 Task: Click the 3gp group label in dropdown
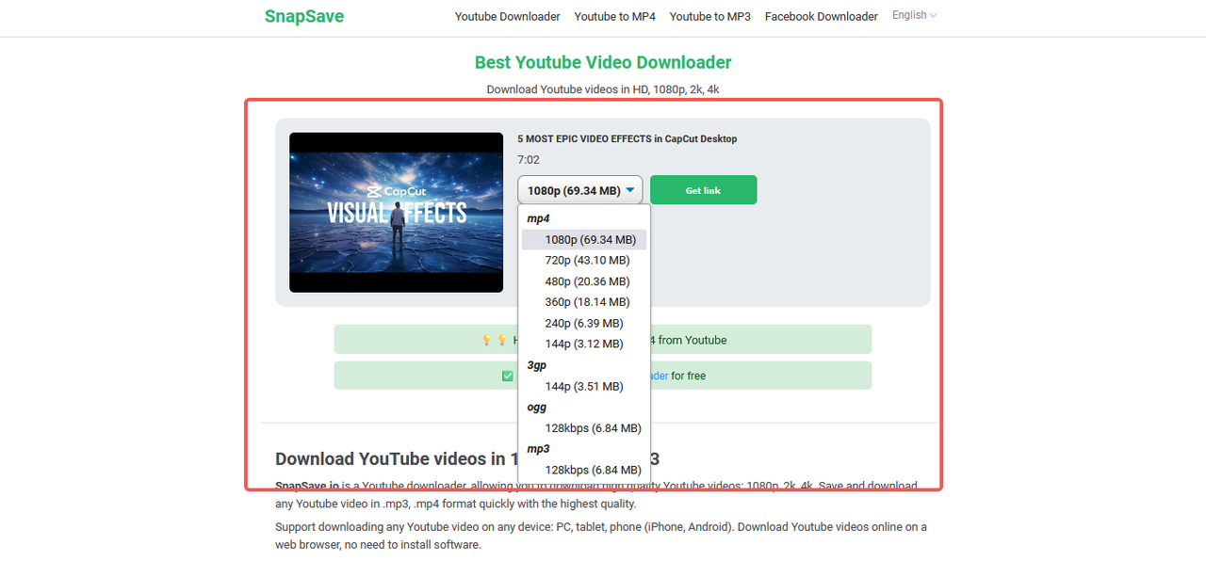[x=537, y=365]
